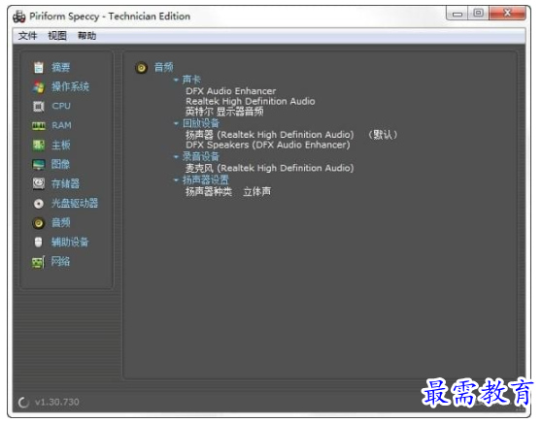Click the 操作系统 Windows flag icon

tap(39, 86)
